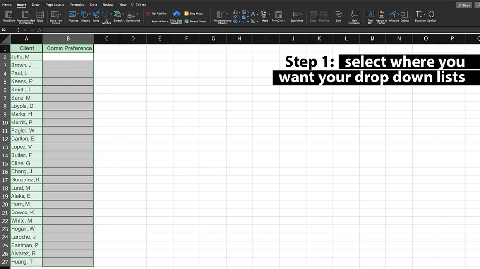Click the Share button
The image size is (480, 269).
(464, 5)
